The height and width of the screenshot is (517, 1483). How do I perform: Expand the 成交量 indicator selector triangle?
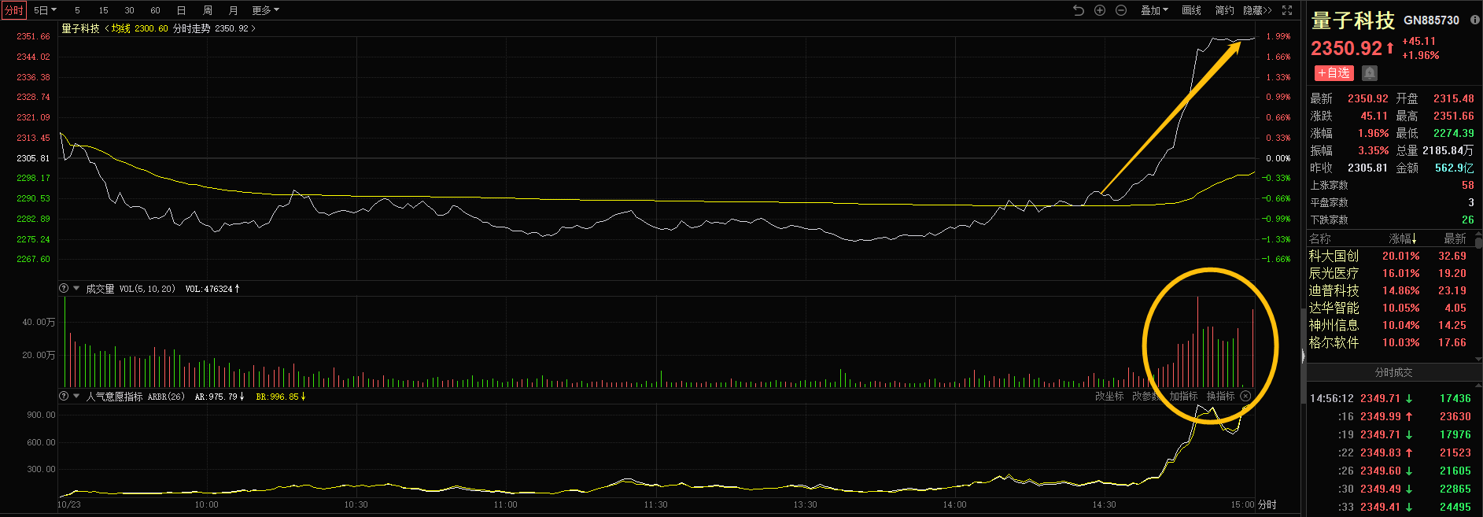pyautogui.click(x=76, y=288)
